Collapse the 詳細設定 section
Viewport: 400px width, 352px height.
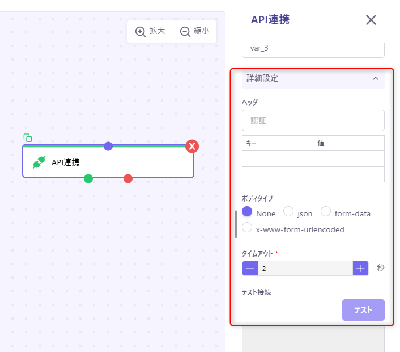pos(375,78)
